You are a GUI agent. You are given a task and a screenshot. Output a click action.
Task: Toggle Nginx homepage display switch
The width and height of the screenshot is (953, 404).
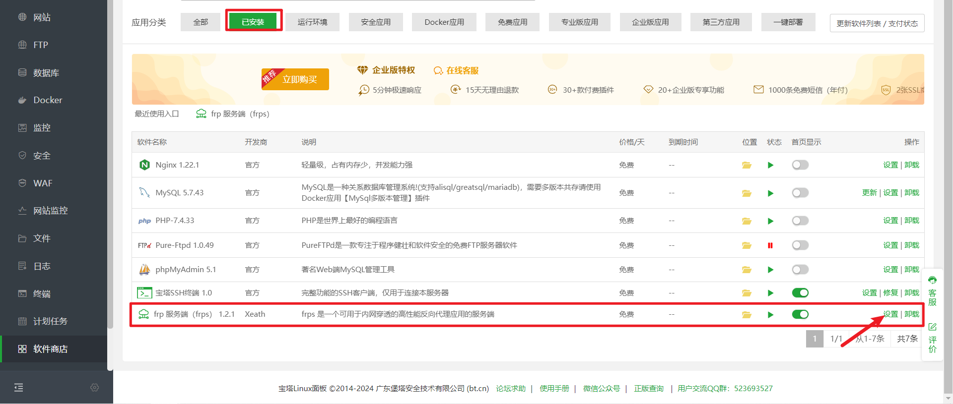point(800,165)
